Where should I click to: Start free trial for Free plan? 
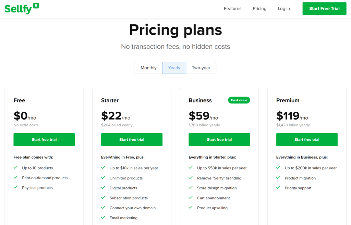(44, 140)
